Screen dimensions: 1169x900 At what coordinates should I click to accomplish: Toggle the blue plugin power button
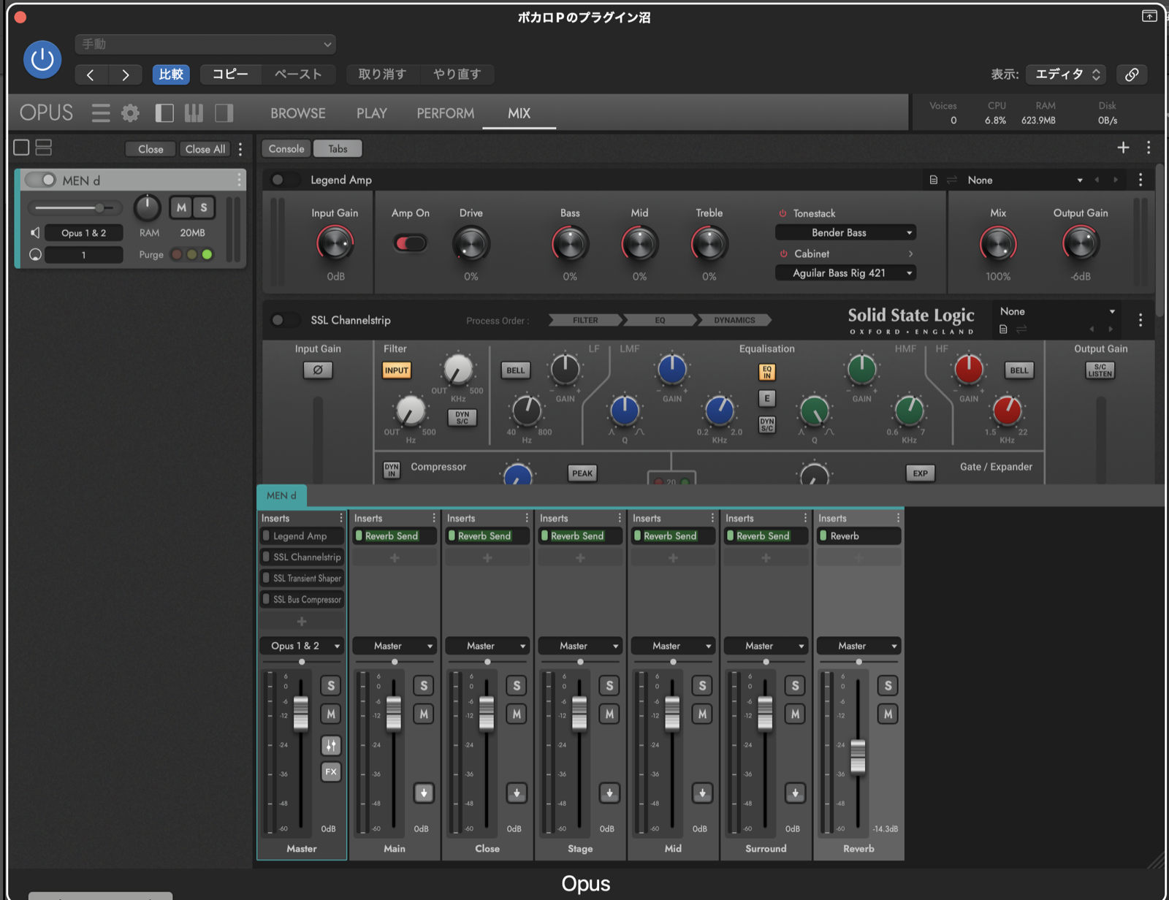coord(42,59)
